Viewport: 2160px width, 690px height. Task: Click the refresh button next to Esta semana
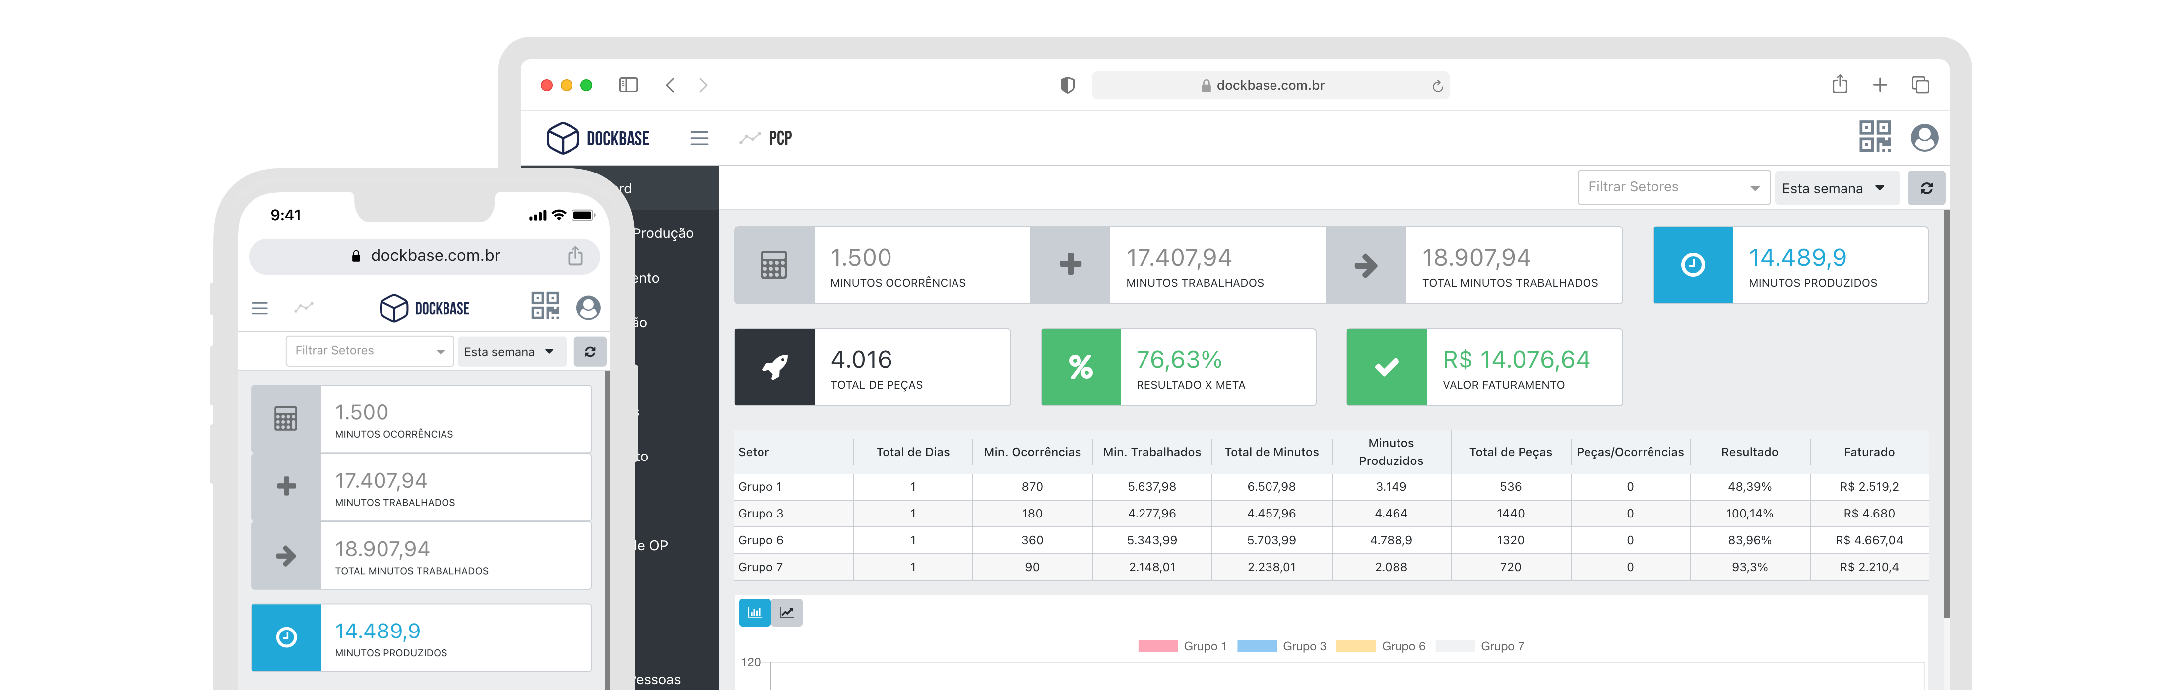click(x=1926, y=188)
